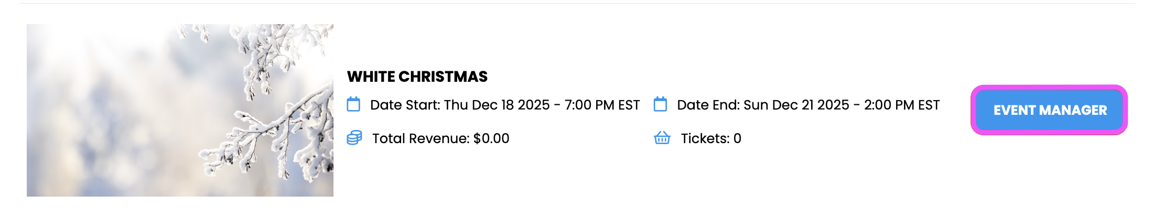The height and width of the screenshot is (216, 1164).
Task: Open the snowy White Christmas thumbnail image
Action: (x=180, y=110)
